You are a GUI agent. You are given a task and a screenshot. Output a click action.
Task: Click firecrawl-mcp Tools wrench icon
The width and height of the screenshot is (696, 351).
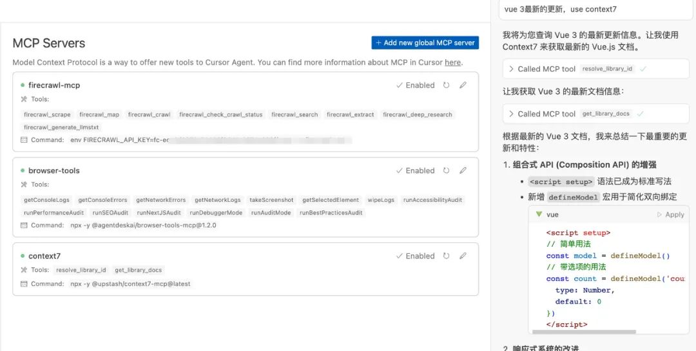pos(24,99)
